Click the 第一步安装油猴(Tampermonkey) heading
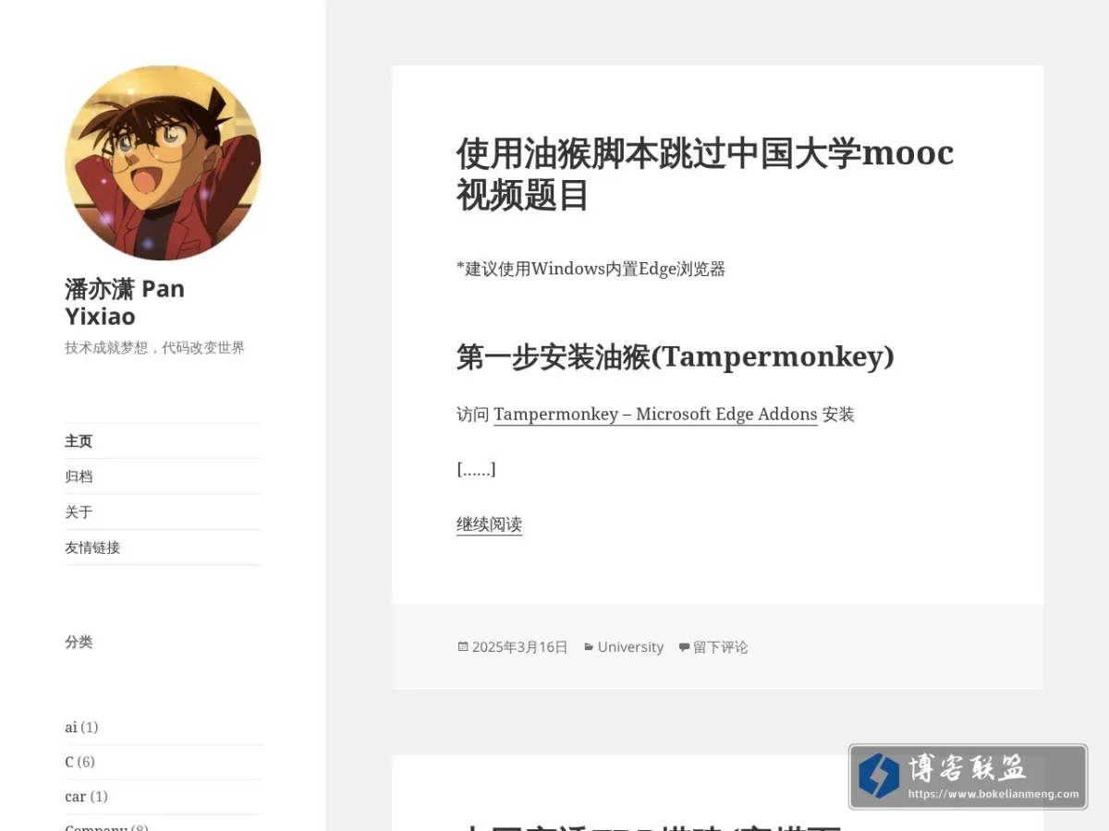Image resolution: width=1109 pixels, height=831 pixels. click(676, 356)
